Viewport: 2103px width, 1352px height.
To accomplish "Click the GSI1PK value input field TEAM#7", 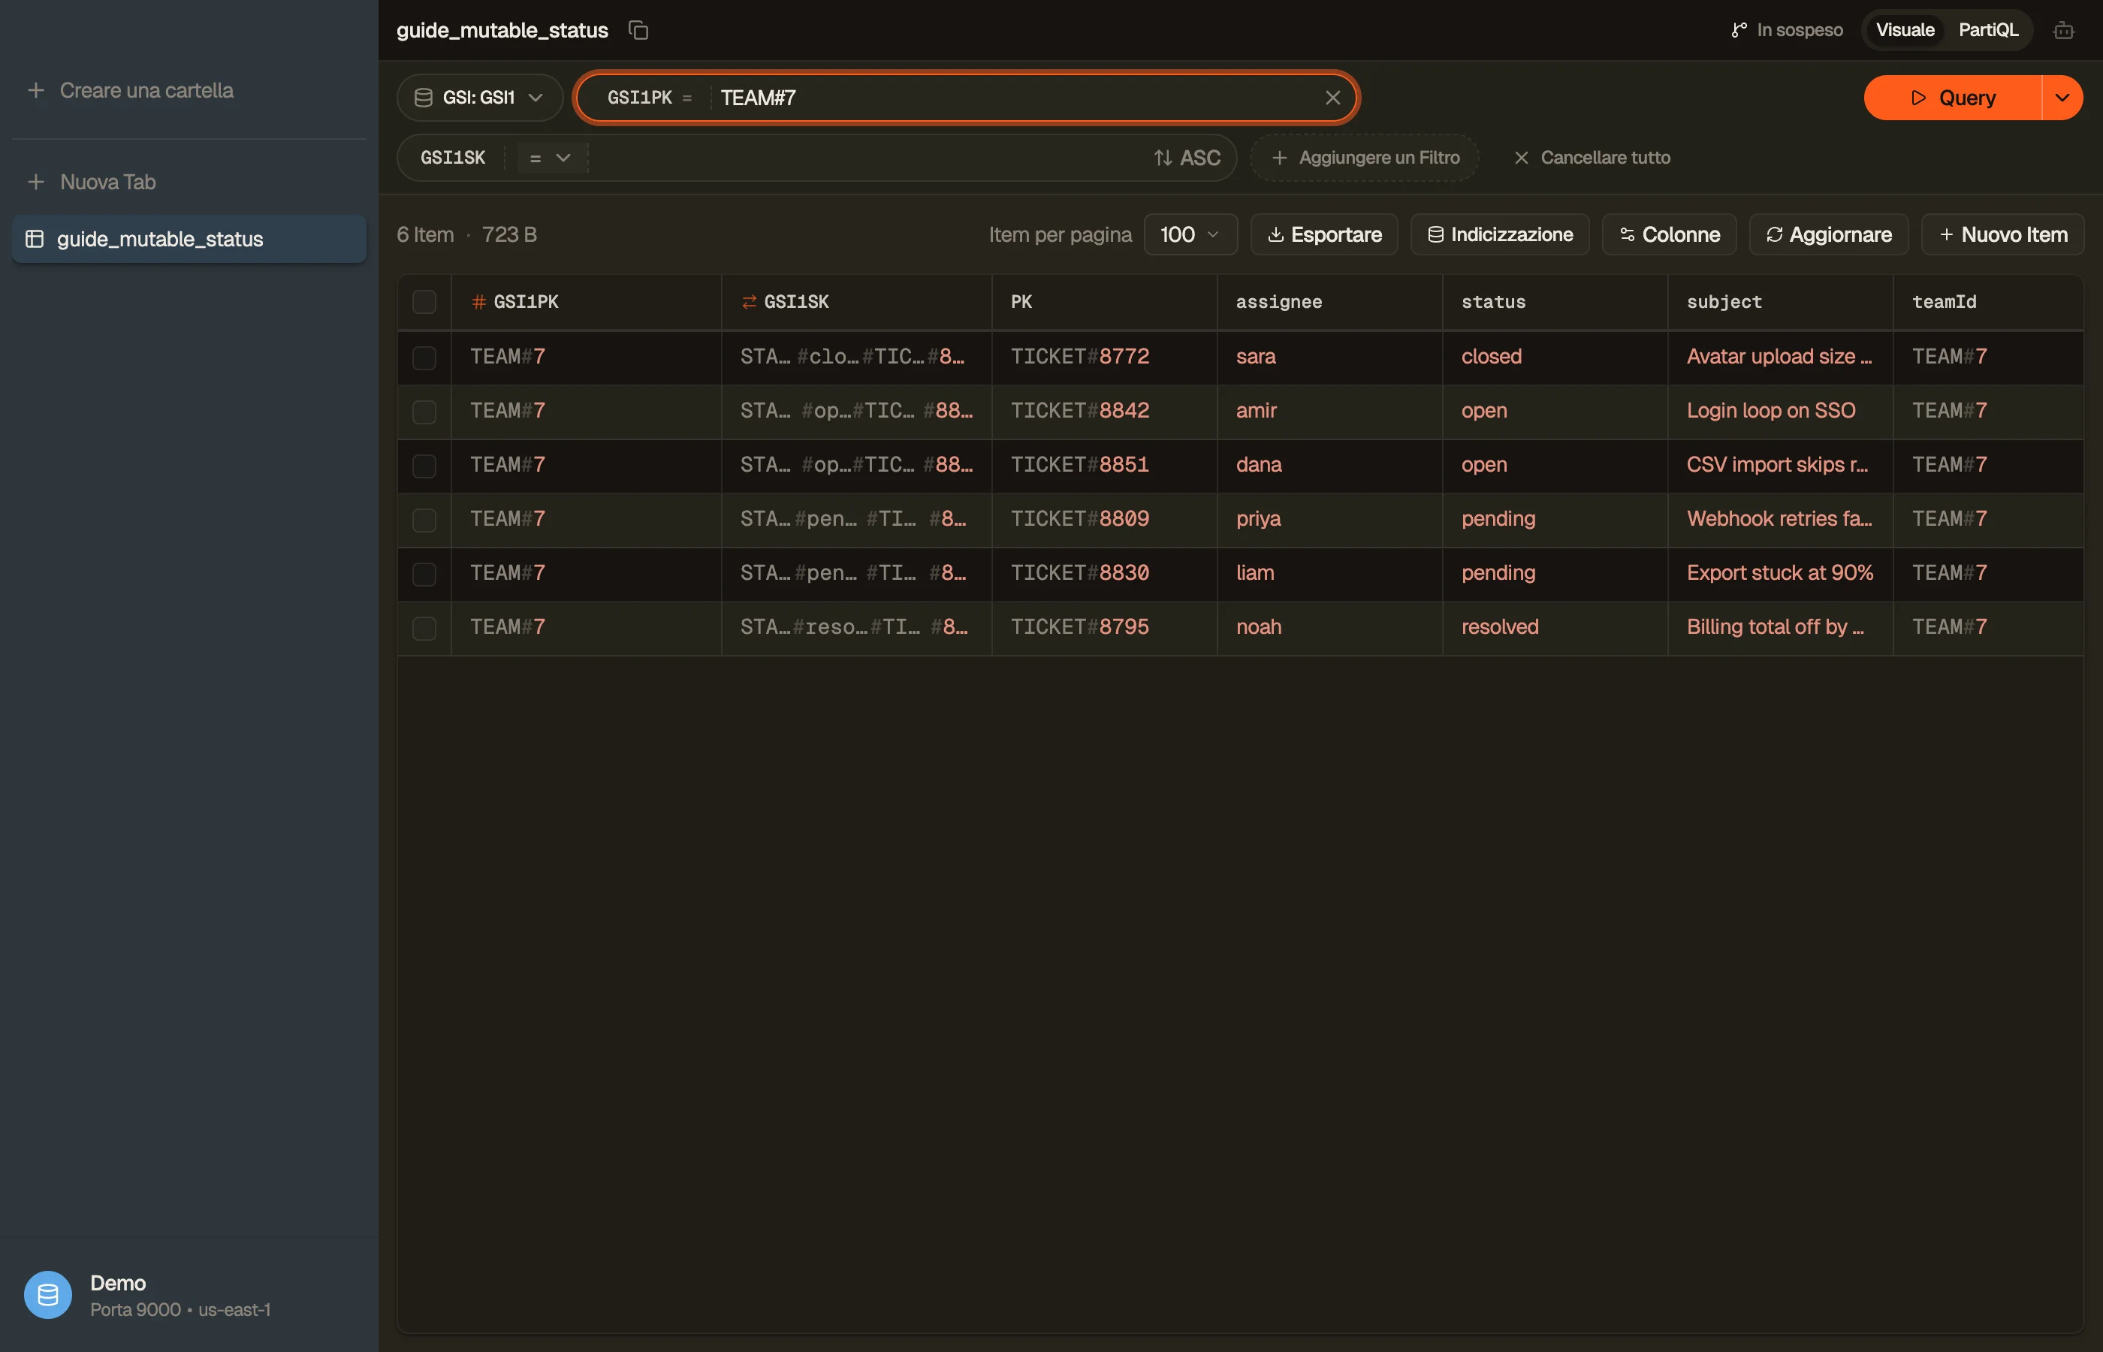I will pyautogui.click(x=1014, y=98).
